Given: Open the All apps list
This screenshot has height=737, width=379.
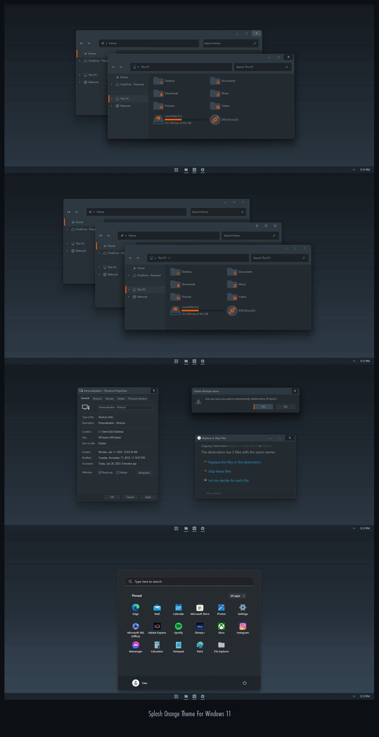Looking at the screenshot, I should pyautogui.click(x=238, y=596).
